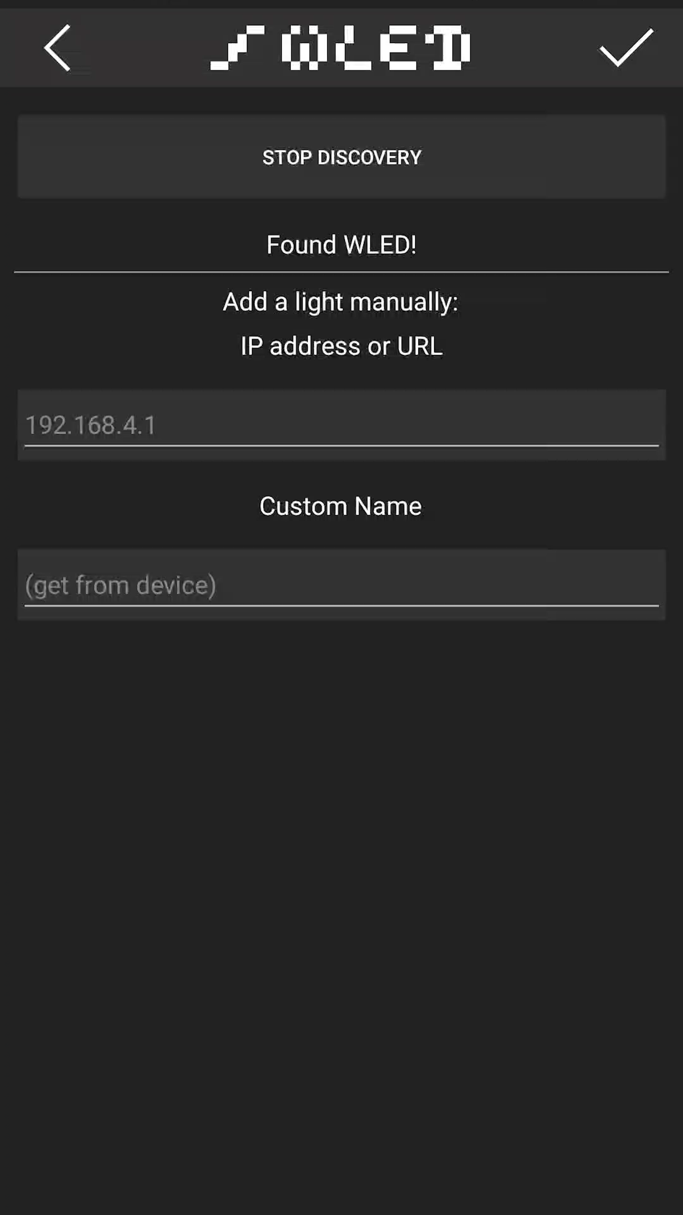Tap empty area below the Custom Name field
Screen dimensions: 683x1215
click(x=341, y=896)
